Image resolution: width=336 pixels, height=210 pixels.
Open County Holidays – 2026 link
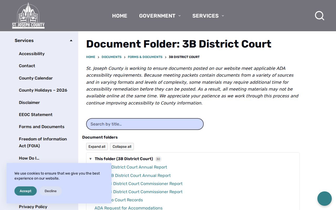click(43, 90)
